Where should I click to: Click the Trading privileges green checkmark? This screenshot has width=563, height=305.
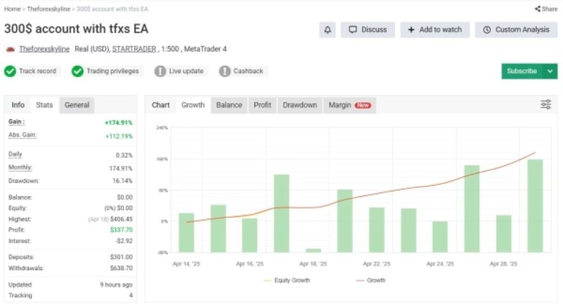click(x=77, y=71)
